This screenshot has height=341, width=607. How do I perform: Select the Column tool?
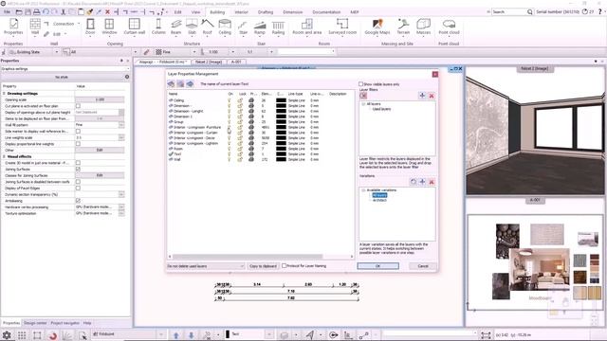tap(158, 27)
